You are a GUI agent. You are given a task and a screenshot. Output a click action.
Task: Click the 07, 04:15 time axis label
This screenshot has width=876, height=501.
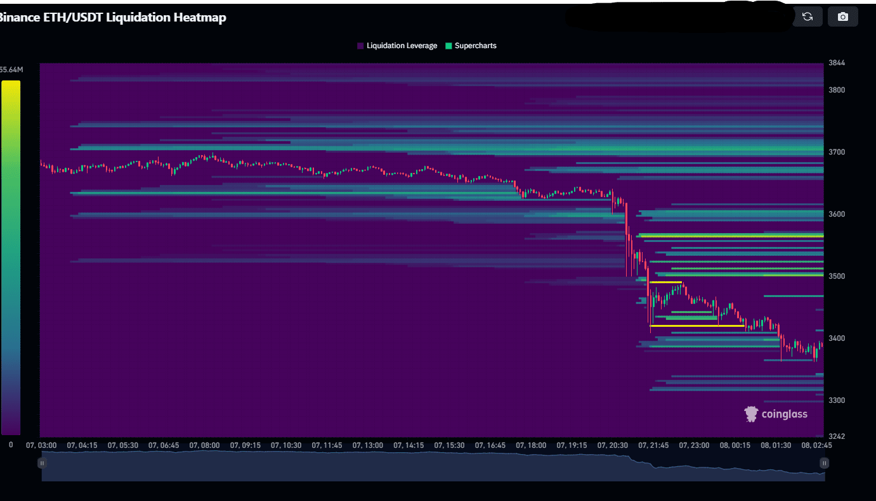[82, 445]
